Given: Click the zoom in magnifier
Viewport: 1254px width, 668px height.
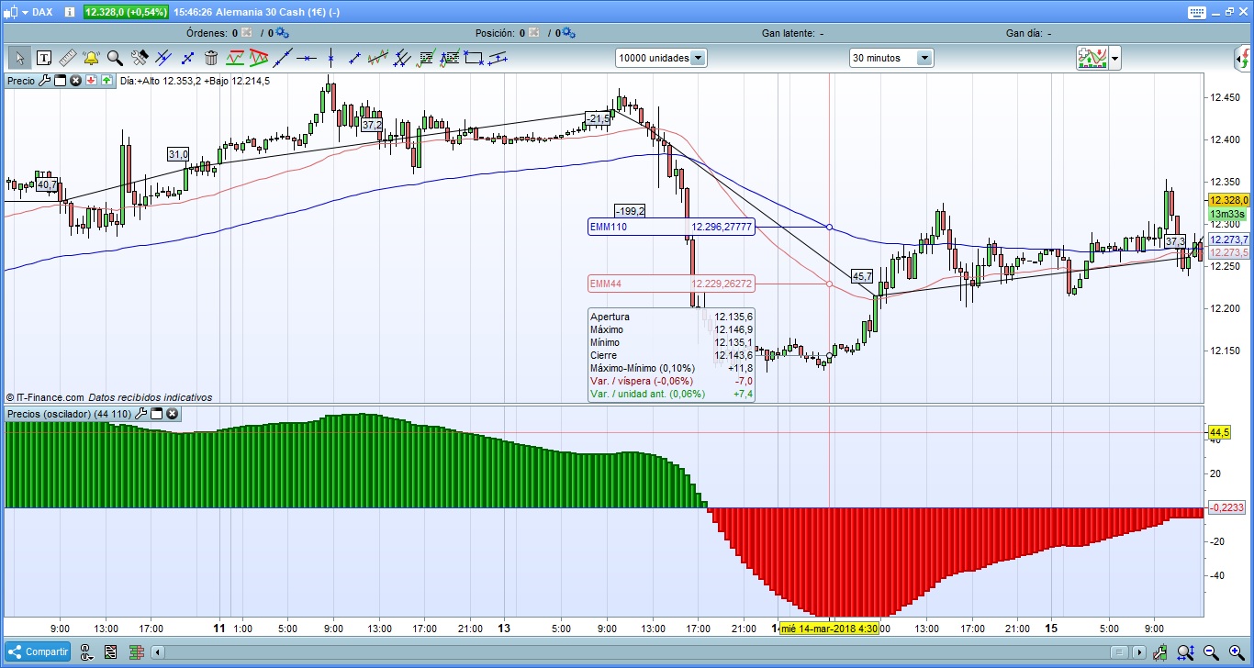Looking at the screenshot, I should 1237,652.
